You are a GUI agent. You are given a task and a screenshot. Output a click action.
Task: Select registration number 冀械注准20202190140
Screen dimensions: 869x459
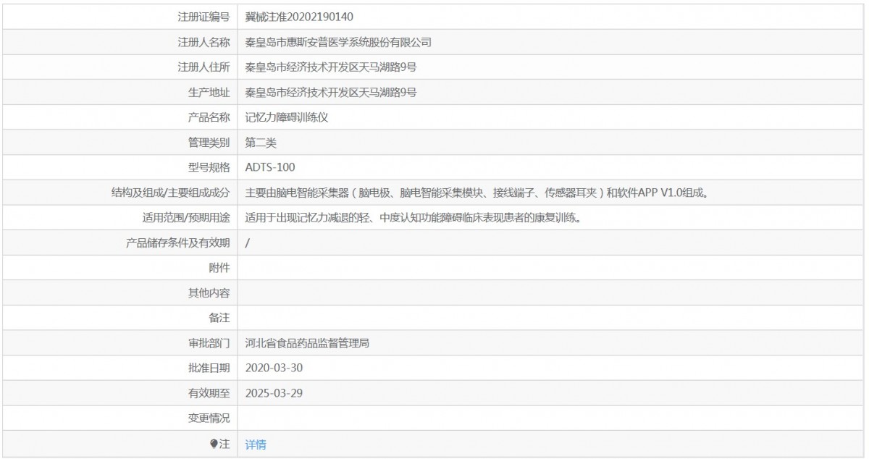[299, 17]
